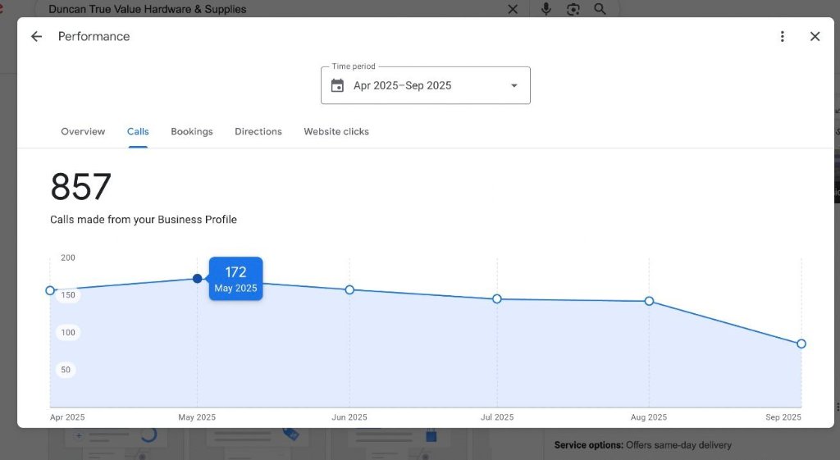
Task: Click the Duncan True Value search field
Action: click(271, 9)
